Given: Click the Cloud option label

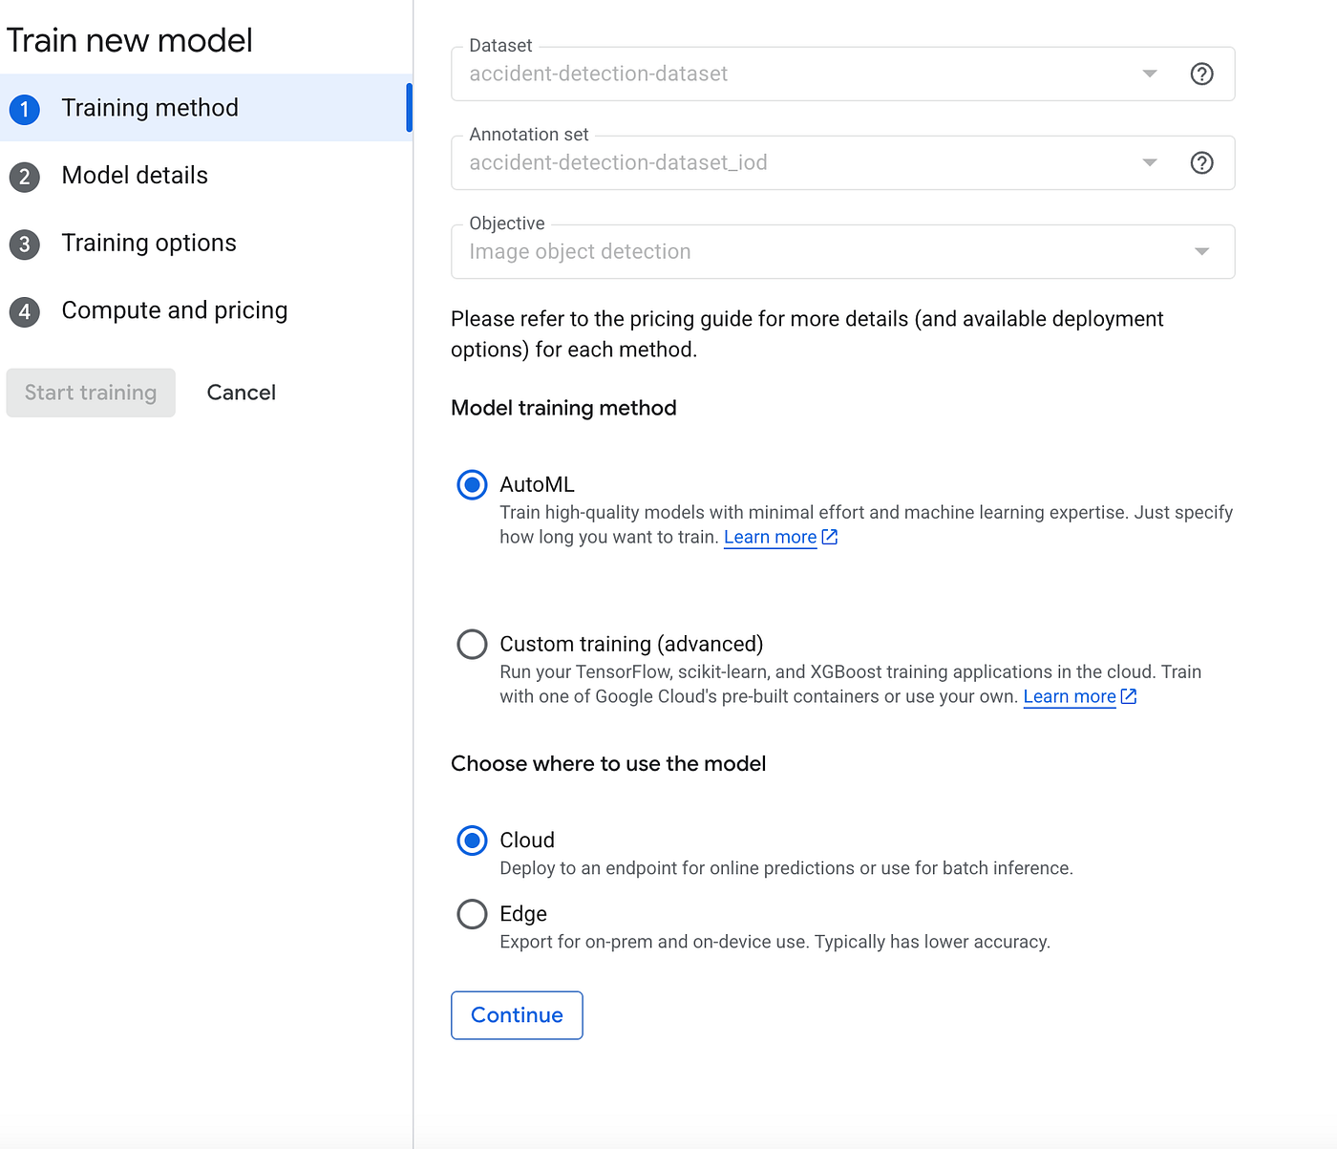Looking at the screenshot, I should (x=527, y=840).
